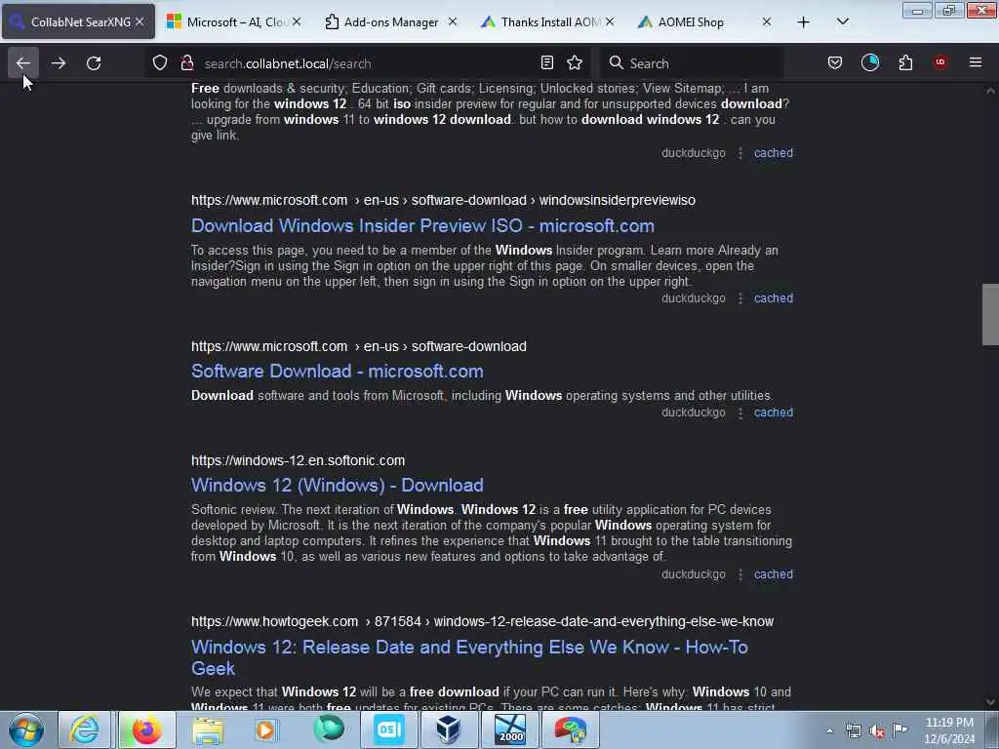Open cached copy of Insider Preview result
999x749 pixels.
(774, 298)
